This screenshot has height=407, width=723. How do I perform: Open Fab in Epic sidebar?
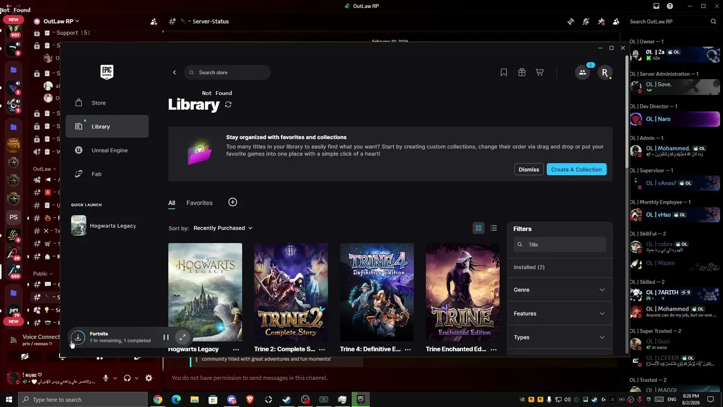tap(107, 174)
